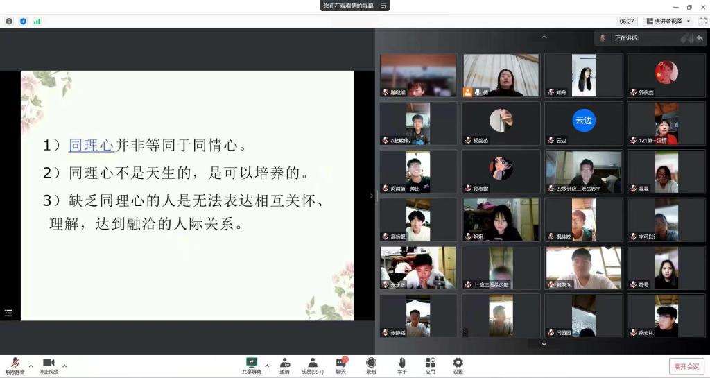Click the Share Screen (共享屏幕) icon
Image resolution: width=710 pixels, height=378 pixels.
(252, 365)
